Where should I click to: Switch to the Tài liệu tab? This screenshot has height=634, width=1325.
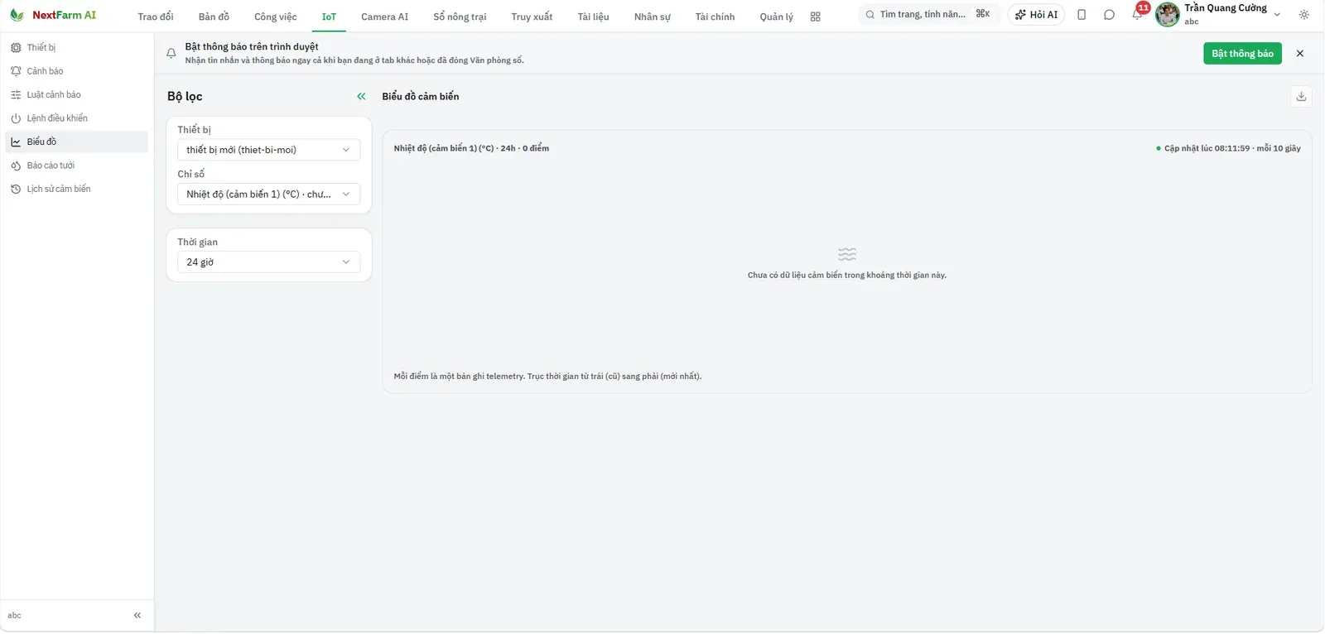point(593,17)
